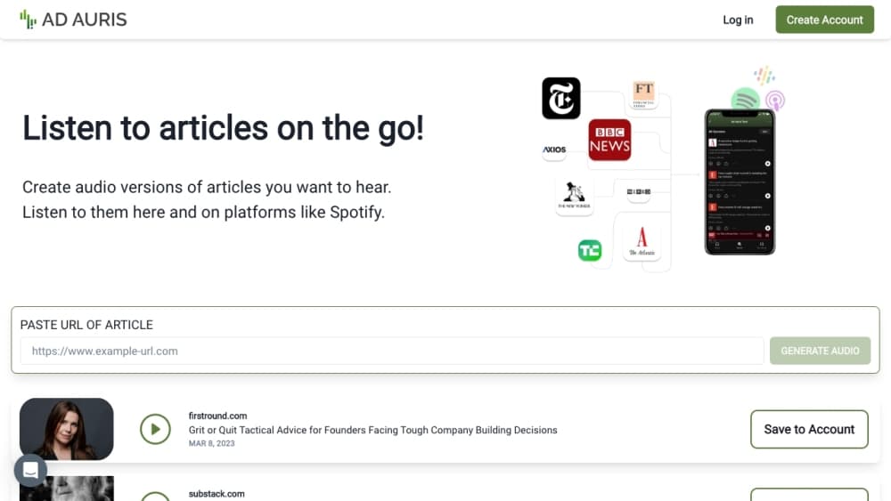Click the BBC News logo
The image size is (891, 501).
[x=609, y=141]
